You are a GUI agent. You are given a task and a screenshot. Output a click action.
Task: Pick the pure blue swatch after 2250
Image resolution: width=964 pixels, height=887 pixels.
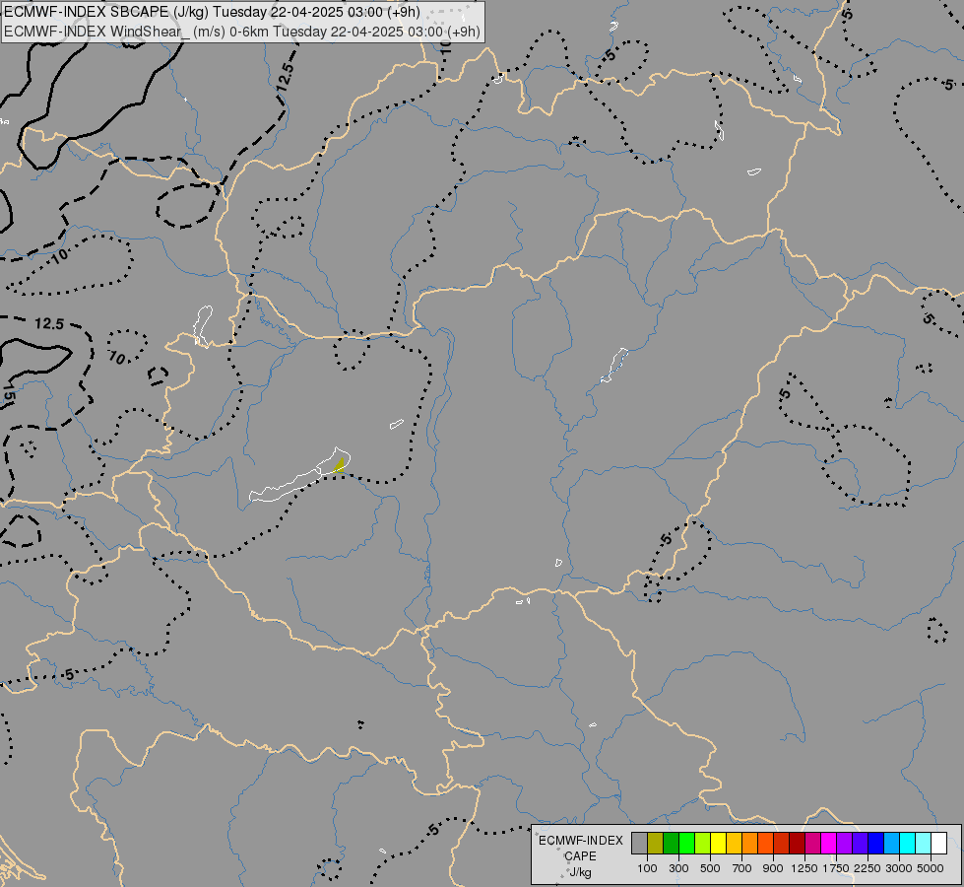[876, 843]
